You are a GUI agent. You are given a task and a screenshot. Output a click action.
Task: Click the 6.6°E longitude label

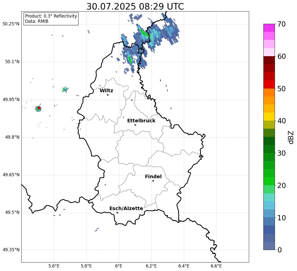(x=216, y=266)
